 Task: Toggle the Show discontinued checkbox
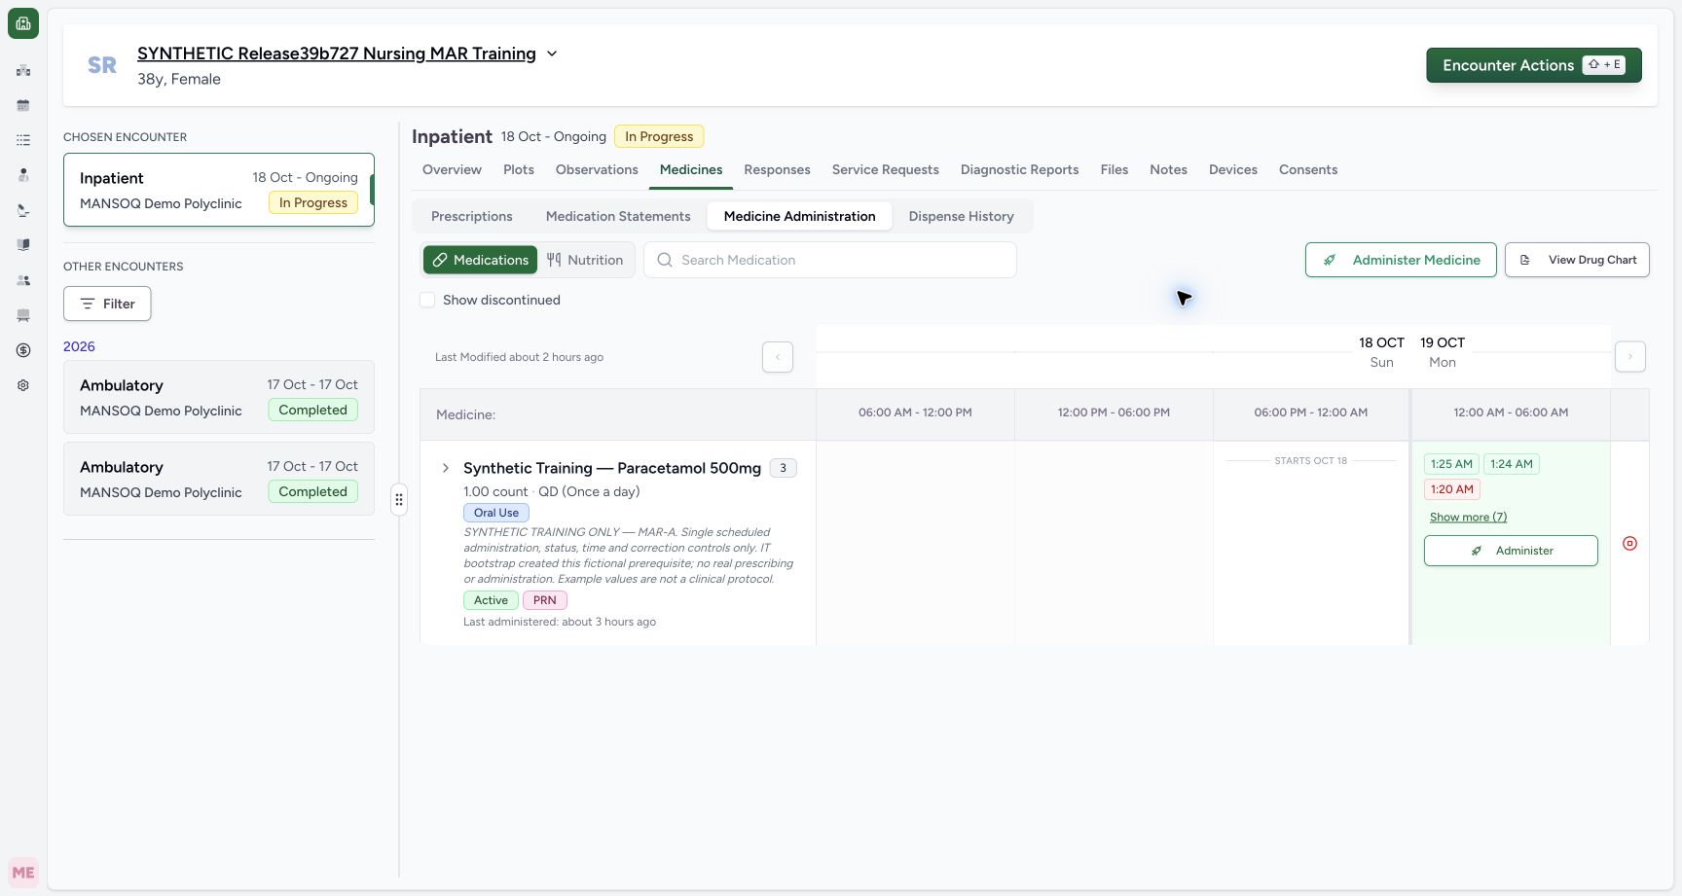pyautogui.click(x=427, y=300)
